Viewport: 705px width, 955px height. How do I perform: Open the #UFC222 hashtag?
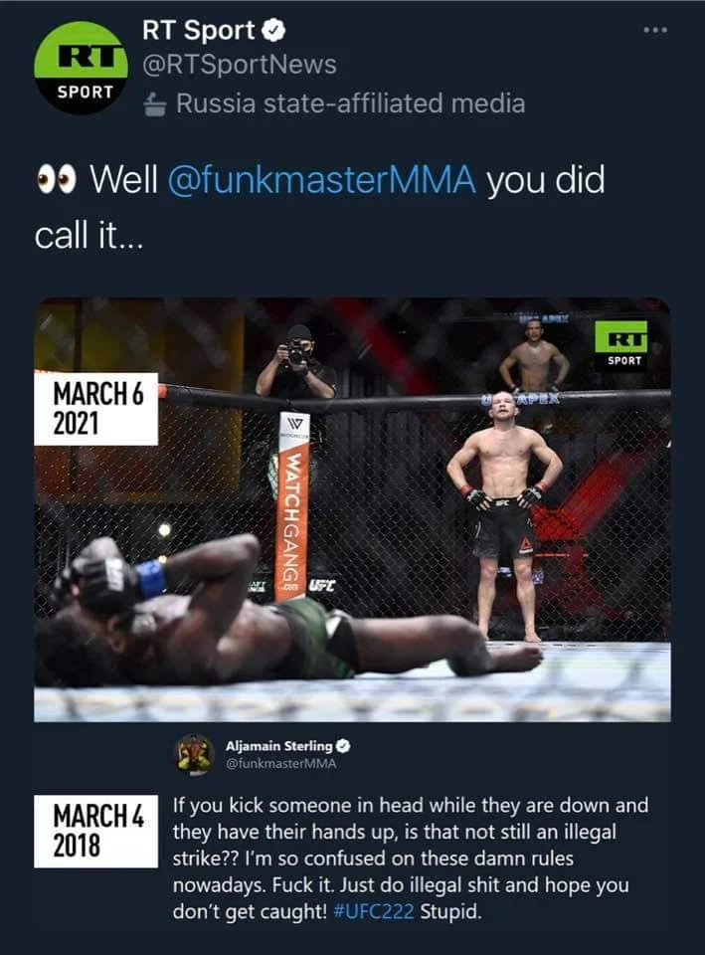pos(374,912)
